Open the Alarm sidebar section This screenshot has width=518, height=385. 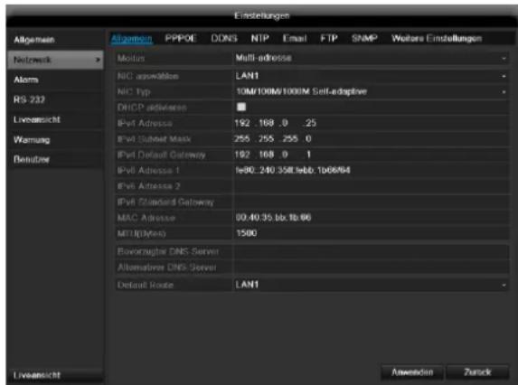(55, 80)
